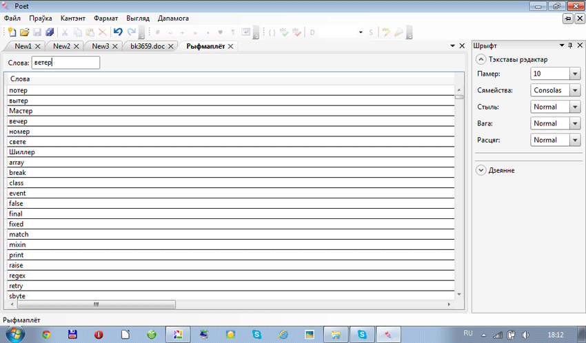Image resolution: width=586 pixels, height=343 pixels.
Task: Close the Шрыфт side panel
Action: pyautogui.click(x=579, y=45)
